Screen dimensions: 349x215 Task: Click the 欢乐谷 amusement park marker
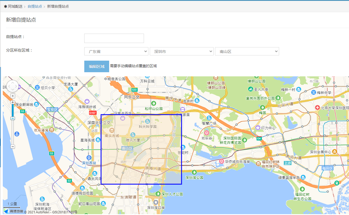click(x=206, y=133)
